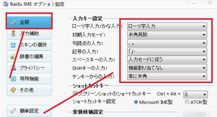Screen dimensions: 217x117
Task: Click the 入力補助 person icon
Action: coord(13,33)
